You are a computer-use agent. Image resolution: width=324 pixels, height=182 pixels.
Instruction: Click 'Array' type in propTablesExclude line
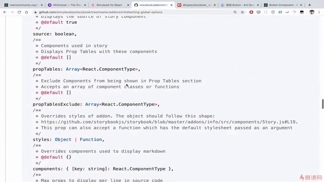(x=92, y=104)
